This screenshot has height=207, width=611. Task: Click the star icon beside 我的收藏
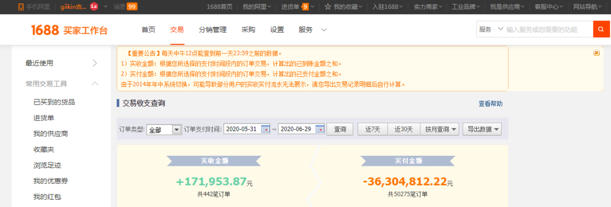tap(328, 7)
